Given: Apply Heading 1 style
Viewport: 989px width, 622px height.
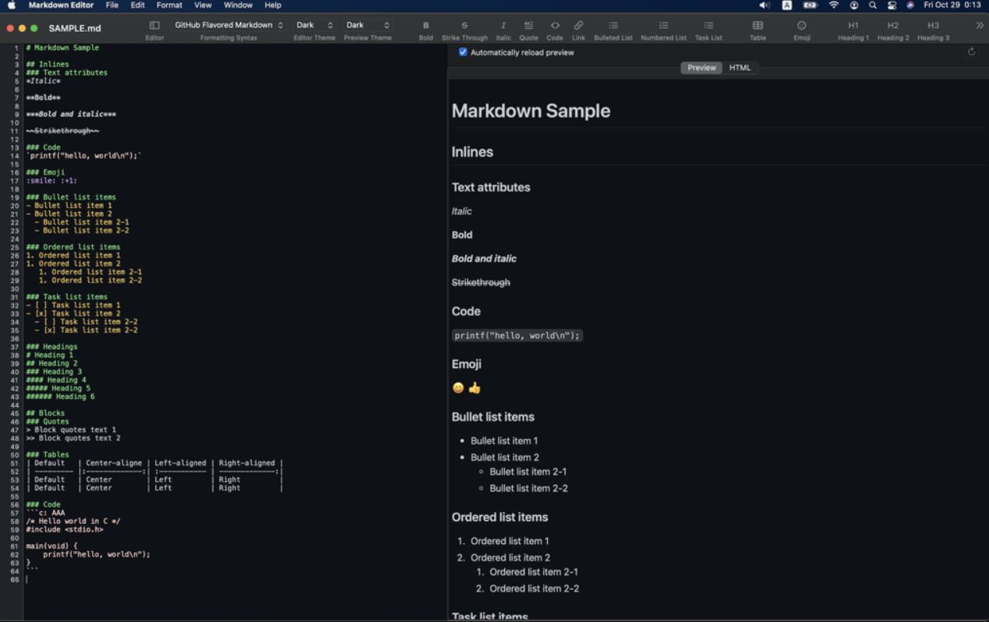Looking at the screenshot, I should click(x=853, y=26).
